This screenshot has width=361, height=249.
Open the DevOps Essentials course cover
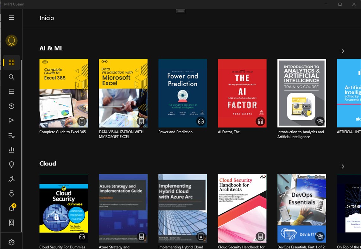pos(301,208)
